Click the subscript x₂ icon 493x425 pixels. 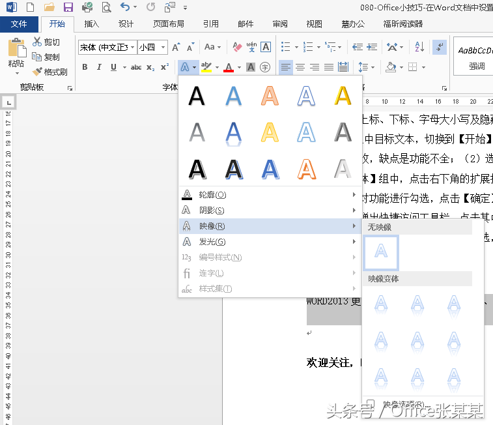click(150, 67)
